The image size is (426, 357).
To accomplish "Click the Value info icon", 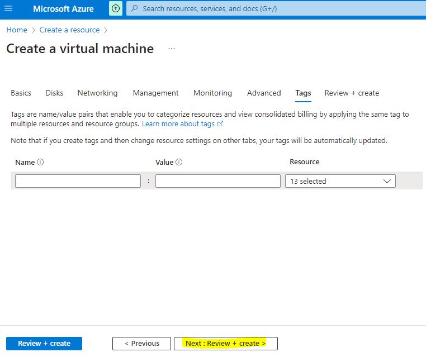I will point(179,163).
